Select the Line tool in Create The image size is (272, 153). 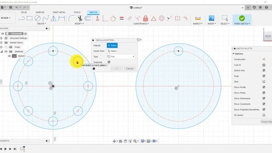(22, 18)
